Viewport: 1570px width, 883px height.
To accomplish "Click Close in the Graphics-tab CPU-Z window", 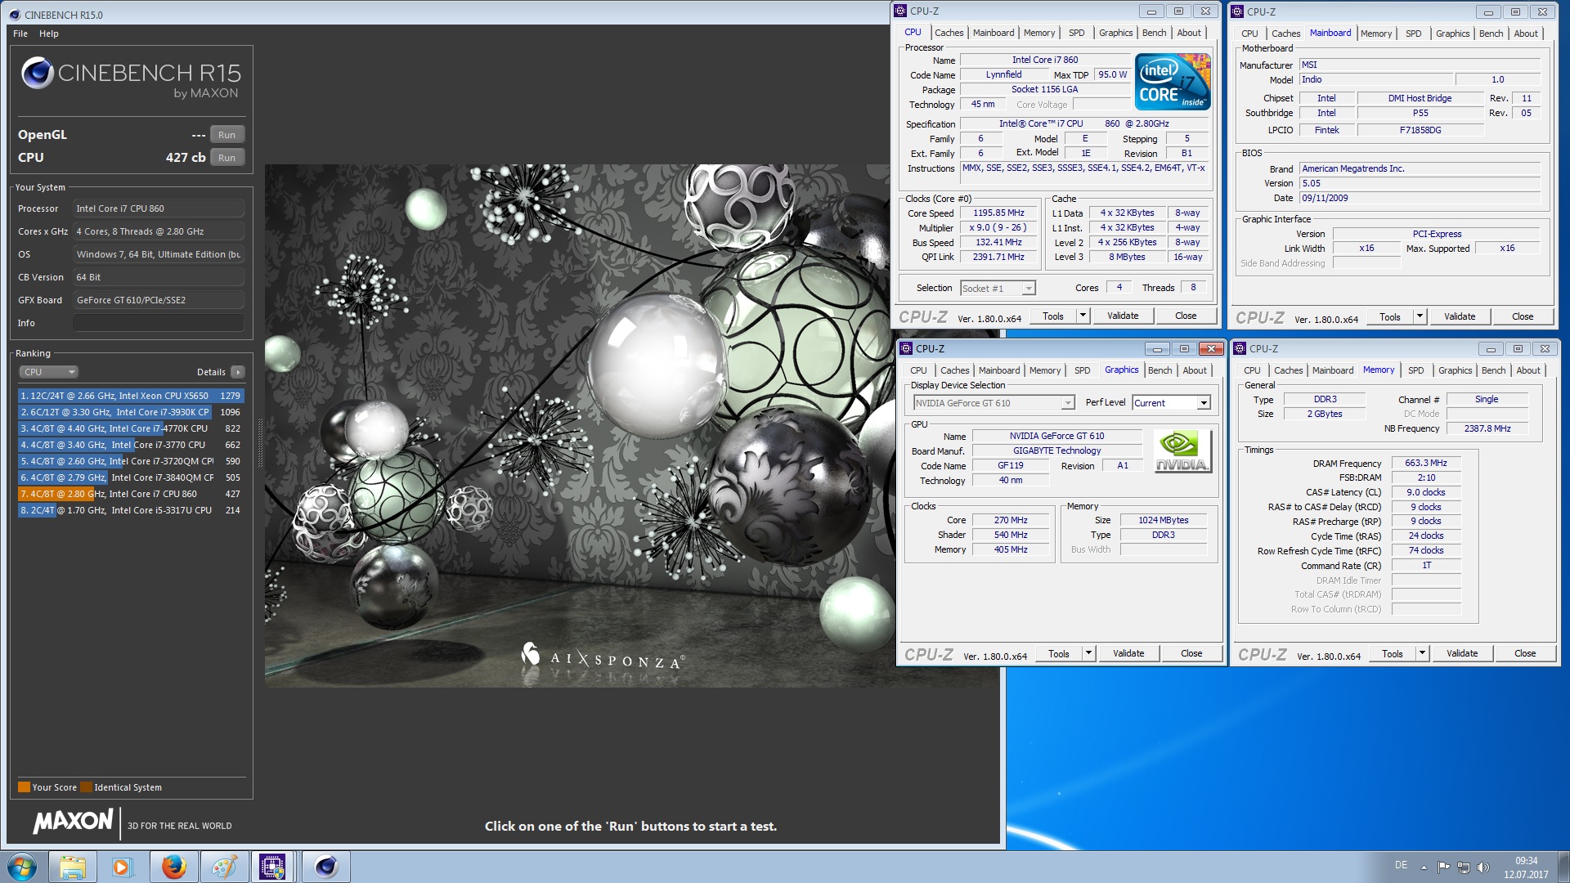I will pos(1191,653).
